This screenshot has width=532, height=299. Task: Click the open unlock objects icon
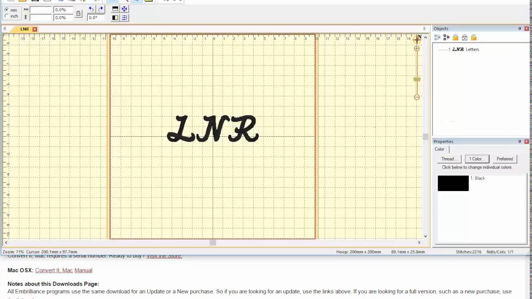(x=473, y=37)
